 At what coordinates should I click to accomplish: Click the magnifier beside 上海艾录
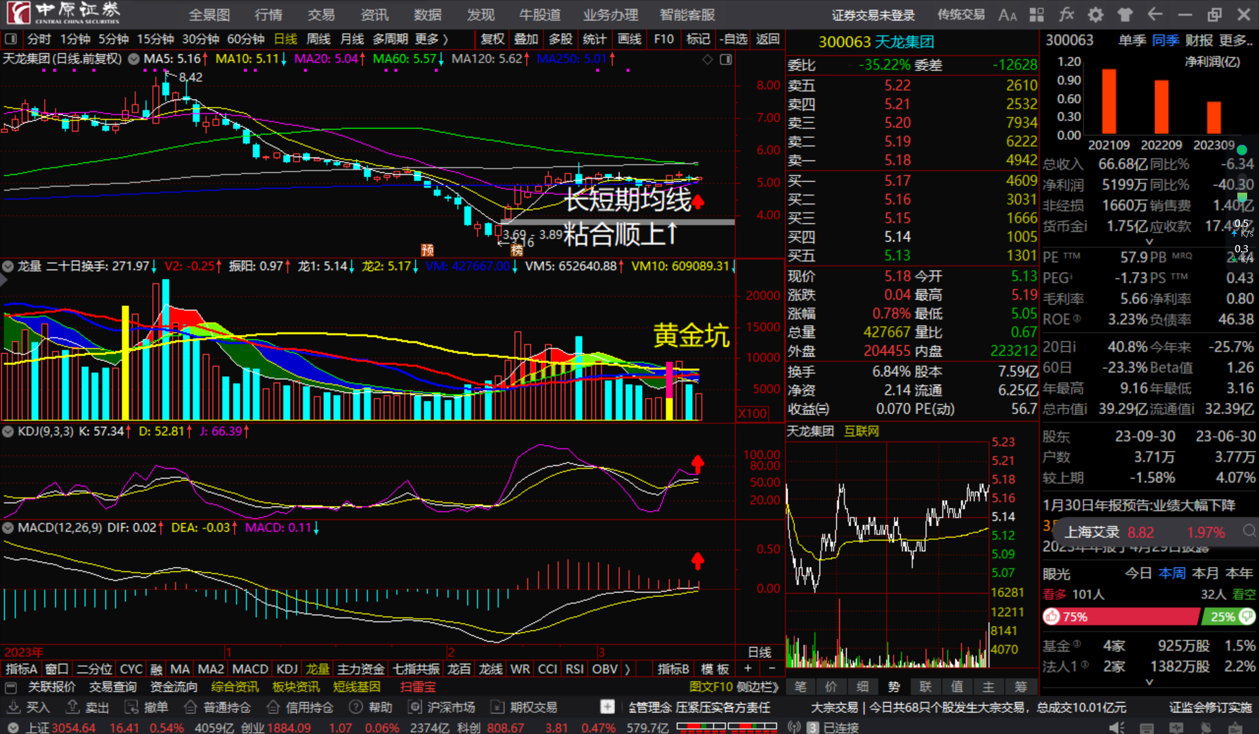(1249, 531)
